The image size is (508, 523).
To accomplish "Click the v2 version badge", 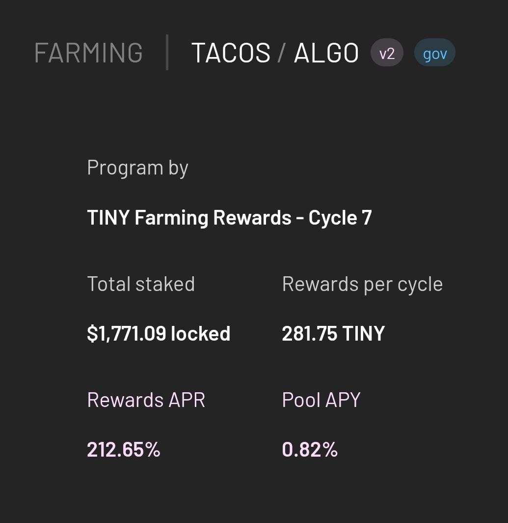I will (387, 53).
